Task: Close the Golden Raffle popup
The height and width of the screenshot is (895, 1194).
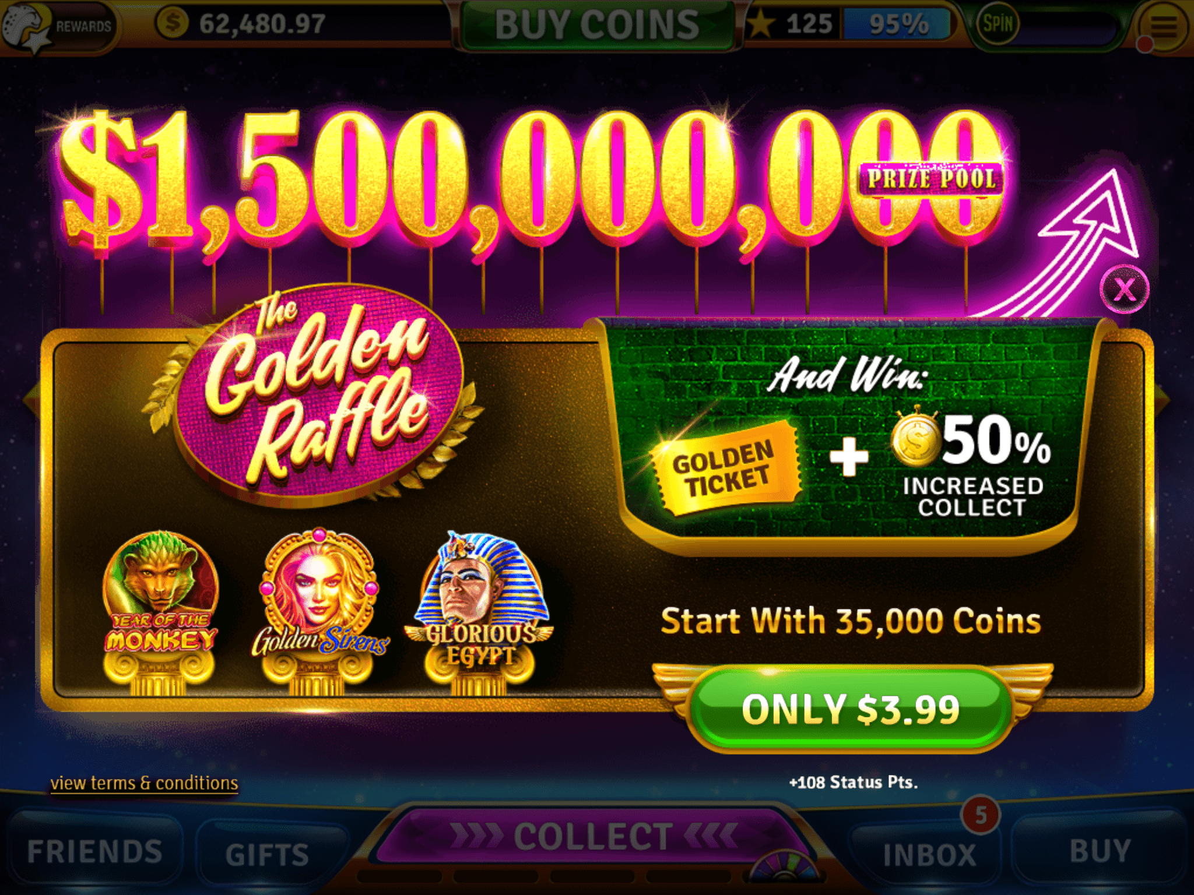Action: [1124, 289]
